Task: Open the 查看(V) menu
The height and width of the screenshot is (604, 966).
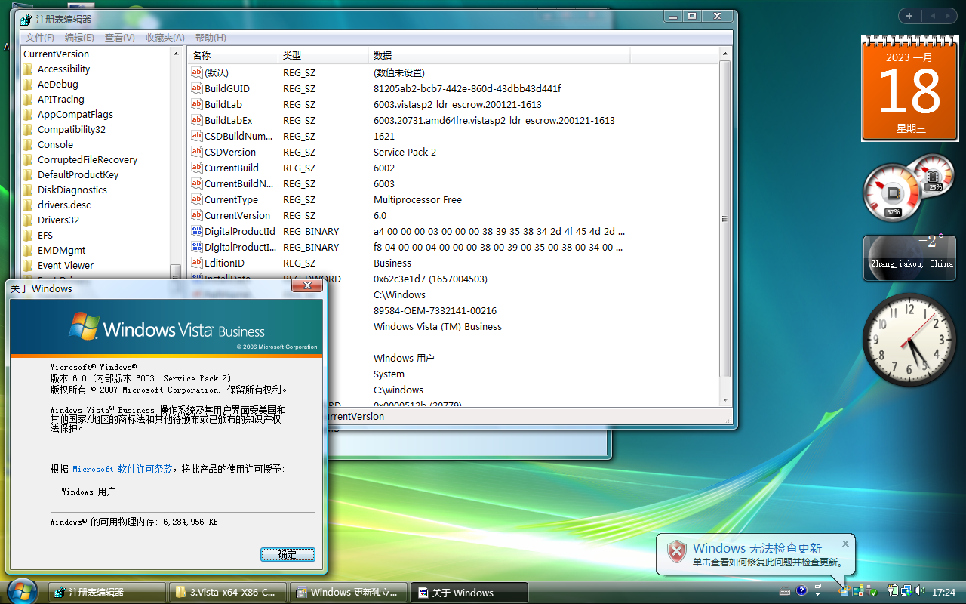Action: [119, 38]
